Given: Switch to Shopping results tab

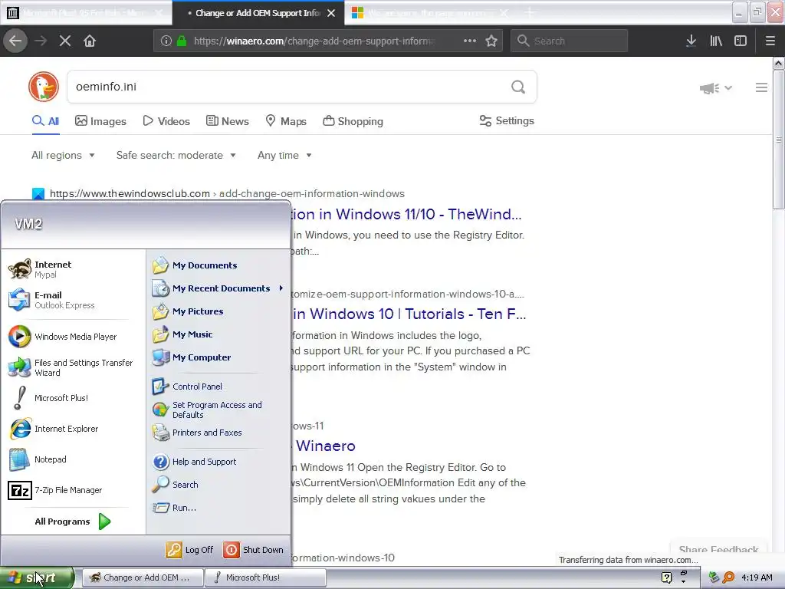Looking at the screenshot, I should click(353, 121).
